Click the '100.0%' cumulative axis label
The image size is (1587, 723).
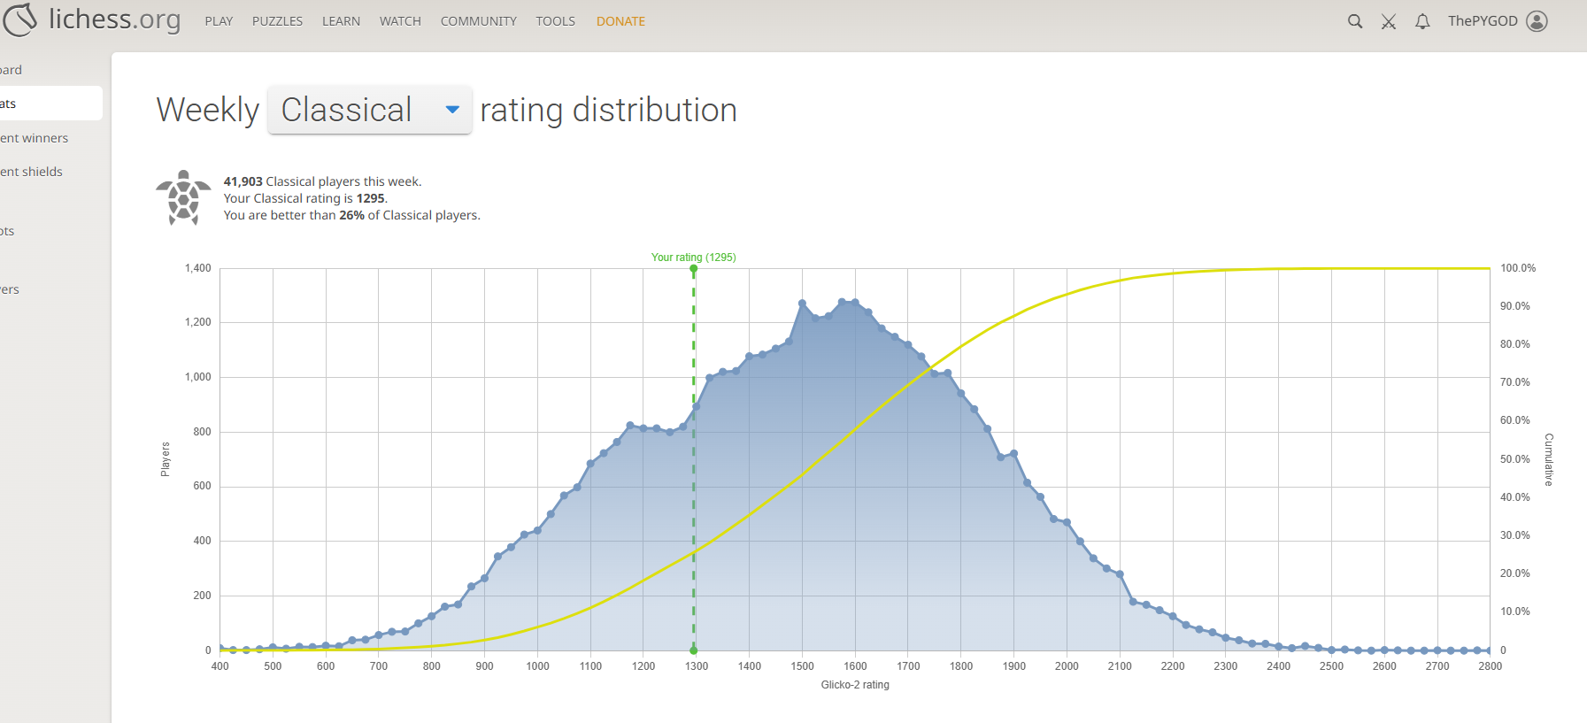[1518, 268]
